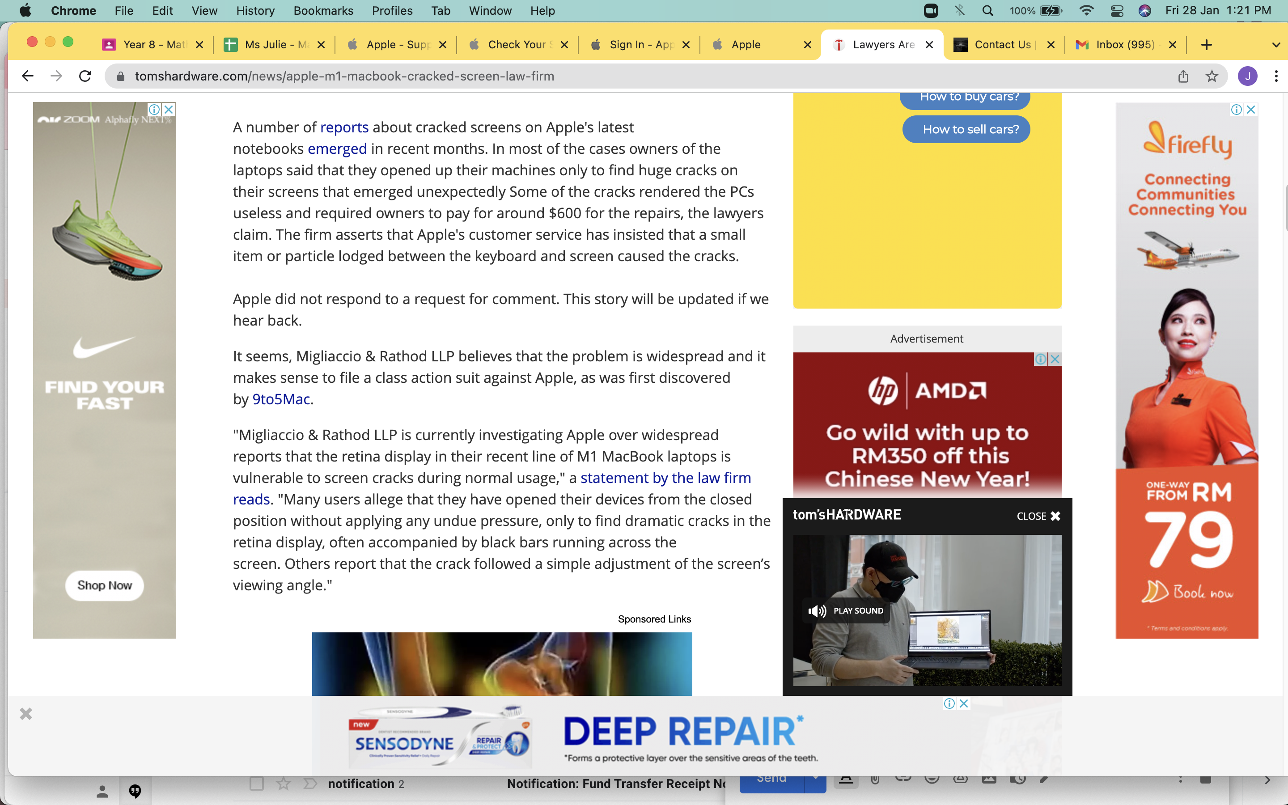Bookmark this page with the star icon

tap(1212, 76)
